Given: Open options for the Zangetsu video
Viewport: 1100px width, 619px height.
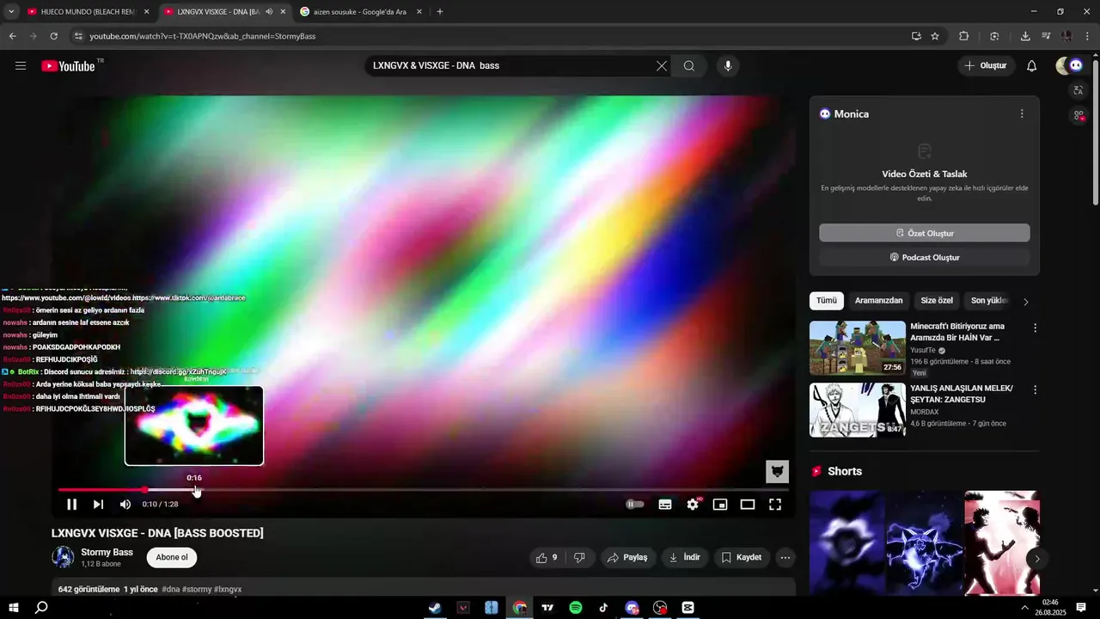Looking at the screenshot, I should pyautogui.click(x=1035, y=389).
